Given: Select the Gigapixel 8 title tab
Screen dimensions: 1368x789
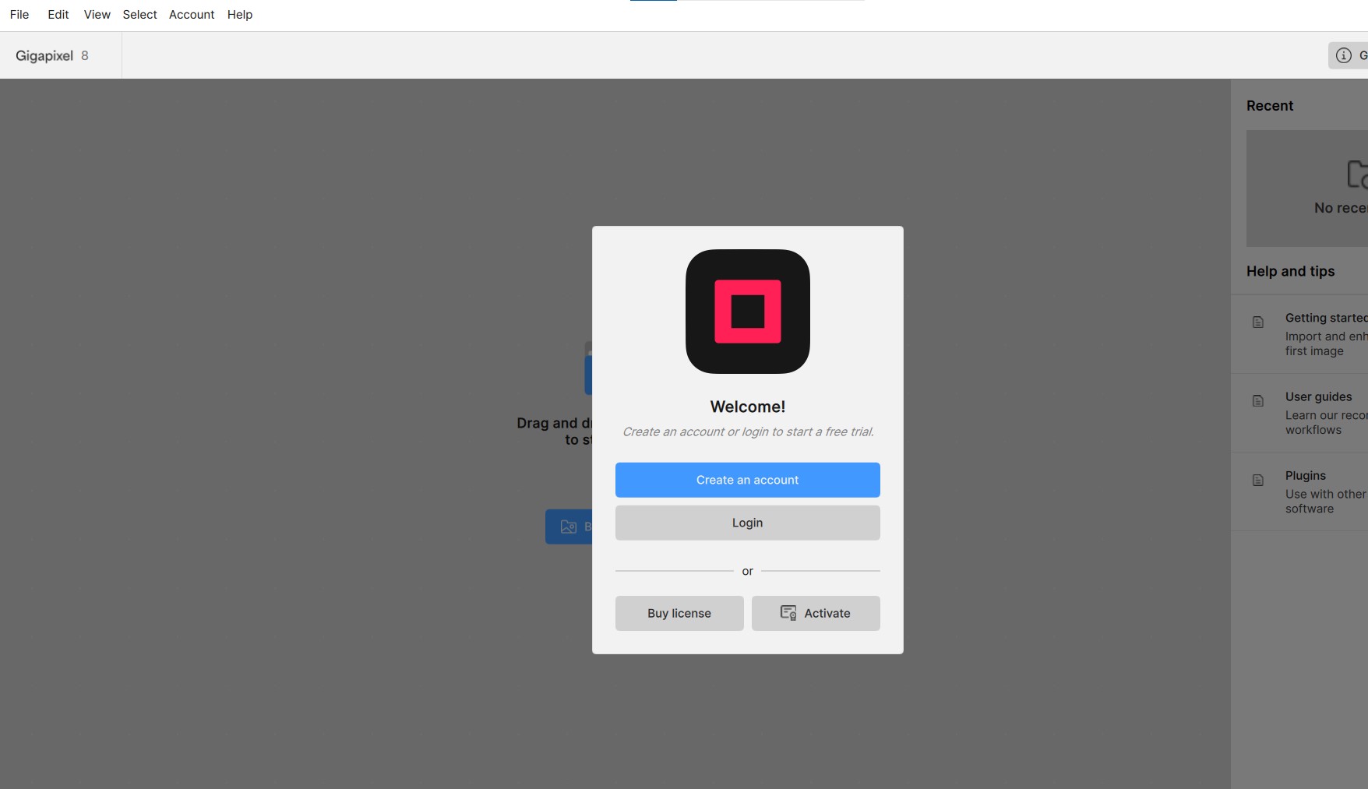Looking at the screenshot, I should (x=52, y=56).
